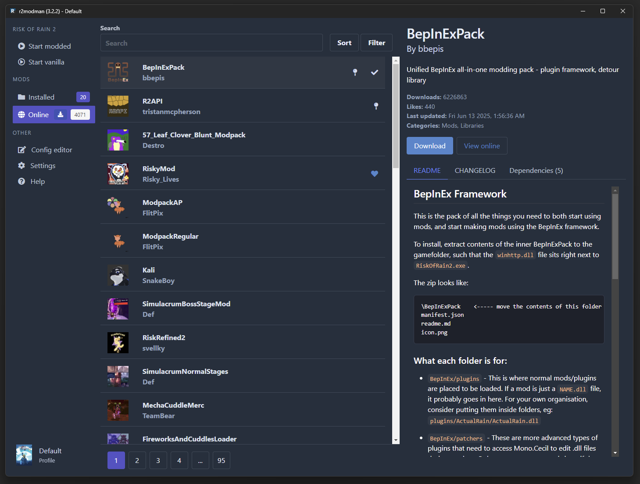The width and height of the screenshot is (640, 484).
Task: Click the heart icon on RiskyMod
Action: point(374,174)
